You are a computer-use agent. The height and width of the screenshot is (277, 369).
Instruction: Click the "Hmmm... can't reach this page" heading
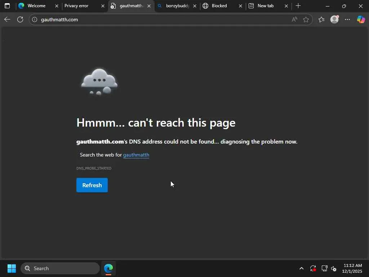[156, 123]
